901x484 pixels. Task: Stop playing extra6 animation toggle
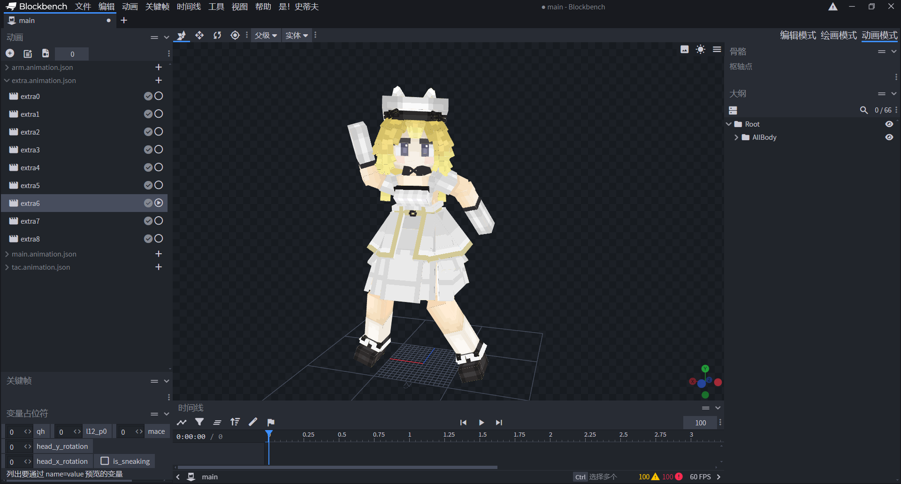[159, 203]
